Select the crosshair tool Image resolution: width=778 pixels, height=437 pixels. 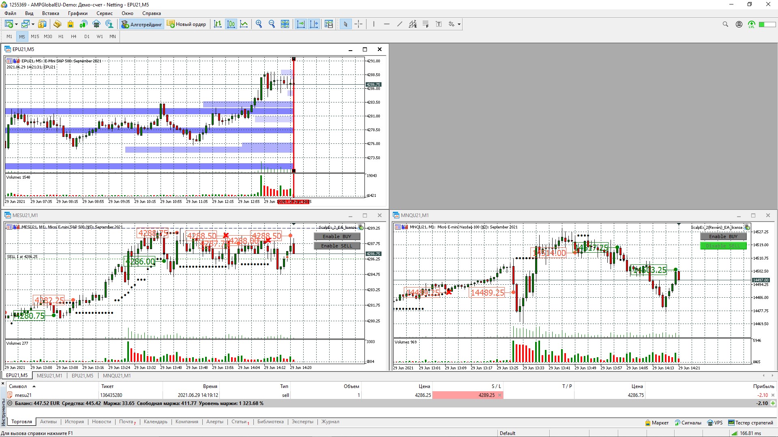pyautogui.click(x=358, y=24)
